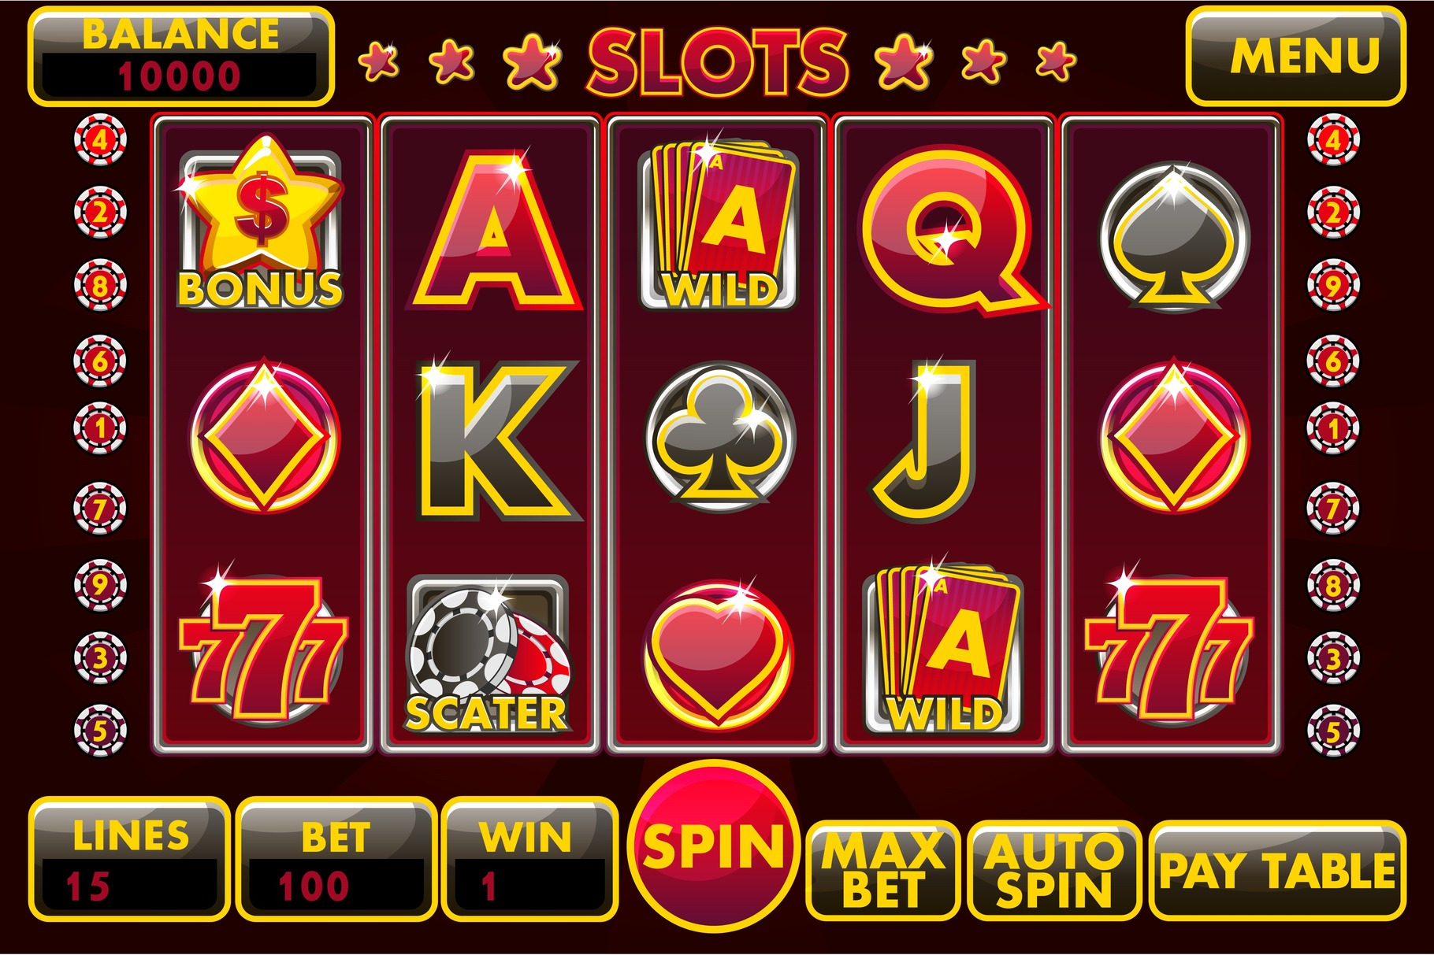
Task: Select the black J symbol
Action: 926,439
